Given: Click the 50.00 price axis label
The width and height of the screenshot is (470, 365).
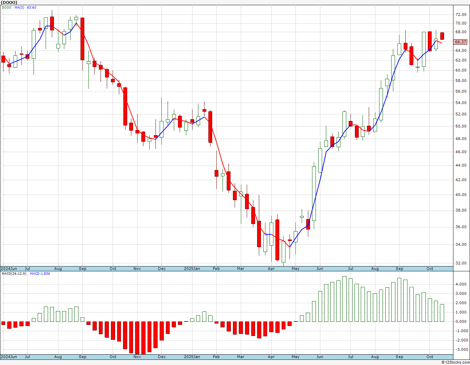Looking at the screenshot, I should [461, 126].
